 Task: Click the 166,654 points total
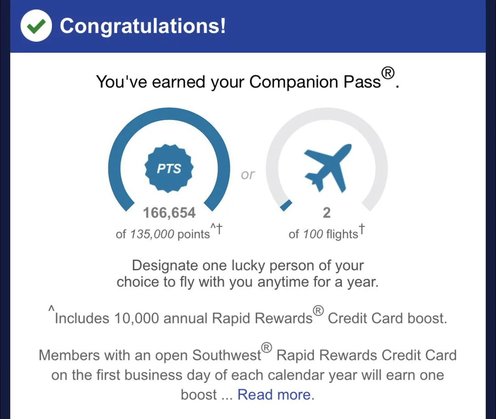169,213
